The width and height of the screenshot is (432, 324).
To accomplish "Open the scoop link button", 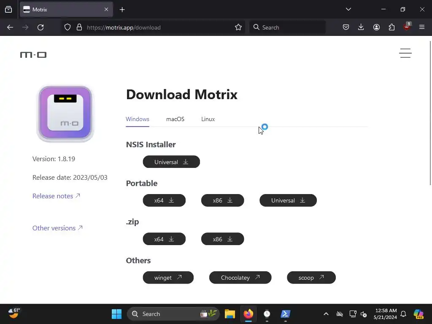I will [311, 278].
